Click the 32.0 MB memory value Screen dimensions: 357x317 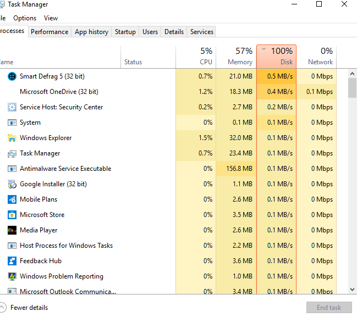[x=241, y=138]
